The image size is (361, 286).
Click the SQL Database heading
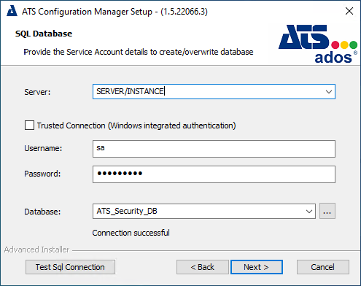pos(44,34)
